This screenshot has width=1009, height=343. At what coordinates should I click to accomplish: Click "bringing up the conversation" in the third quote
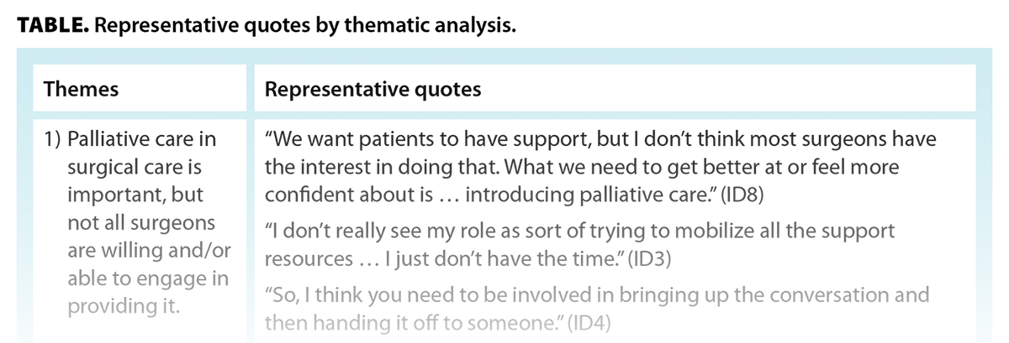point(713,295)
